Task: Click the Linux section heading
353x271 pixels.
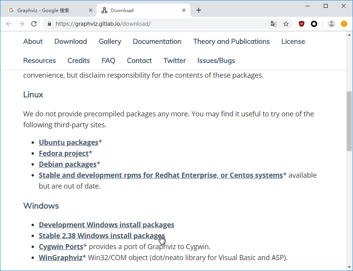Action: pos(33,94)
